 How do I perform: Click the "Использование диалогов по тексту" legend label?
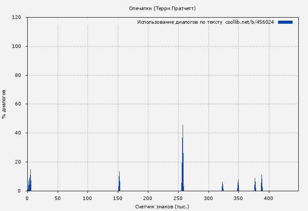tap(180, 22)
